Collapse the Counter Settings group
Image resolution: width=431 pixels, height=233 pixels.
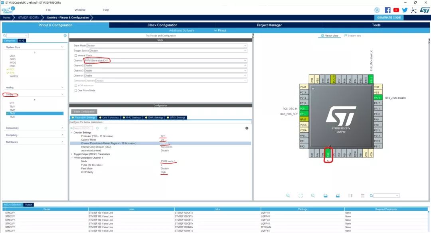coord(72,132)
